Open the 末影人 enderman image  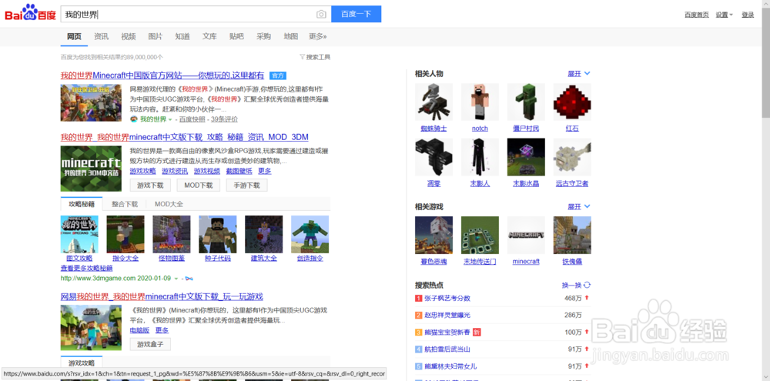(x=480, y=157)
